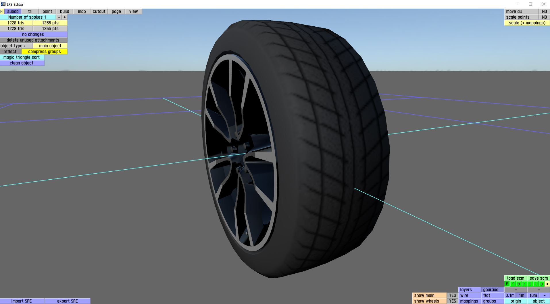Cycle the object type main object value

(50, 46)
